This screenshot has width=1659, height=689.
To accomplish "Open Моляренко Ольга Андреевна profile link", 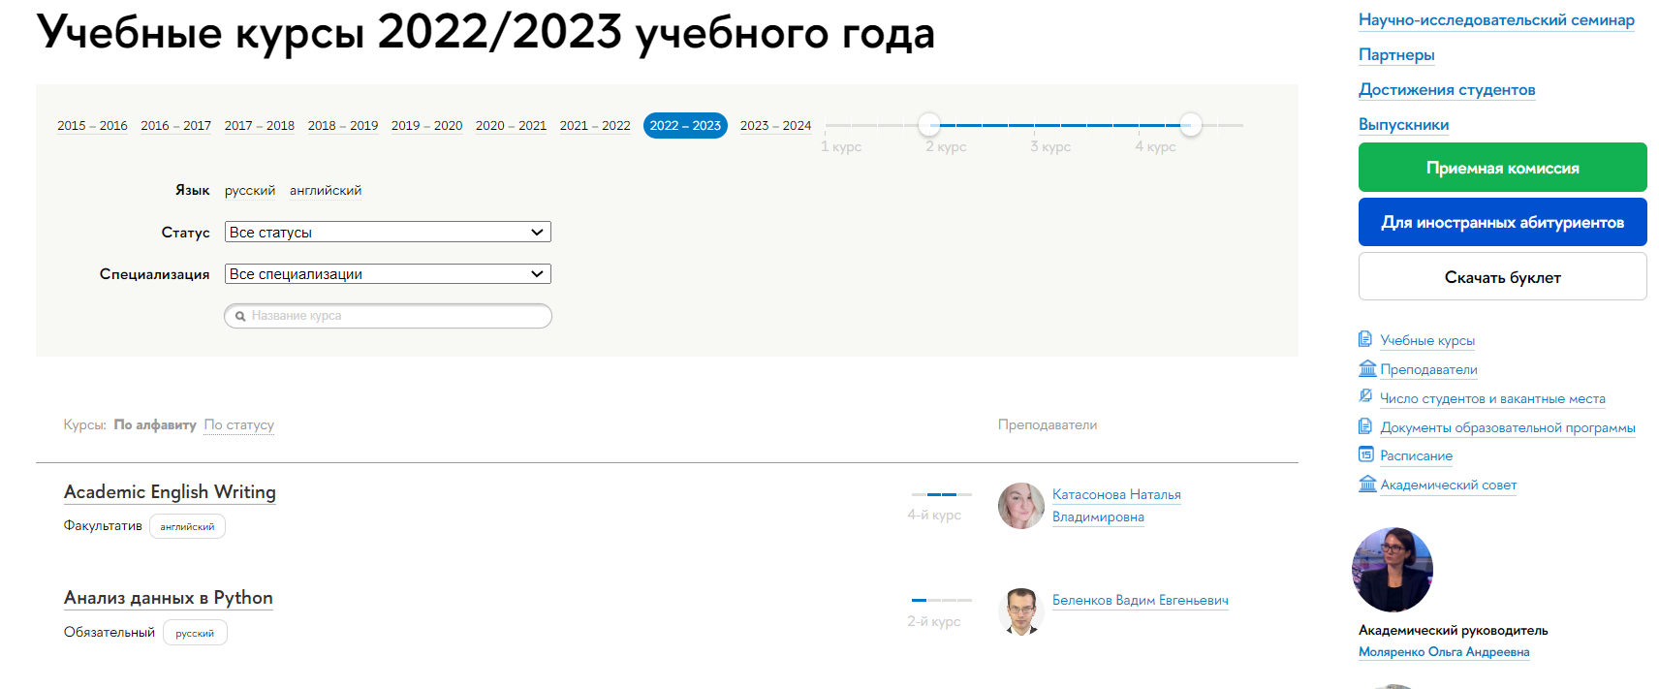I will (x=1444, y=652).
